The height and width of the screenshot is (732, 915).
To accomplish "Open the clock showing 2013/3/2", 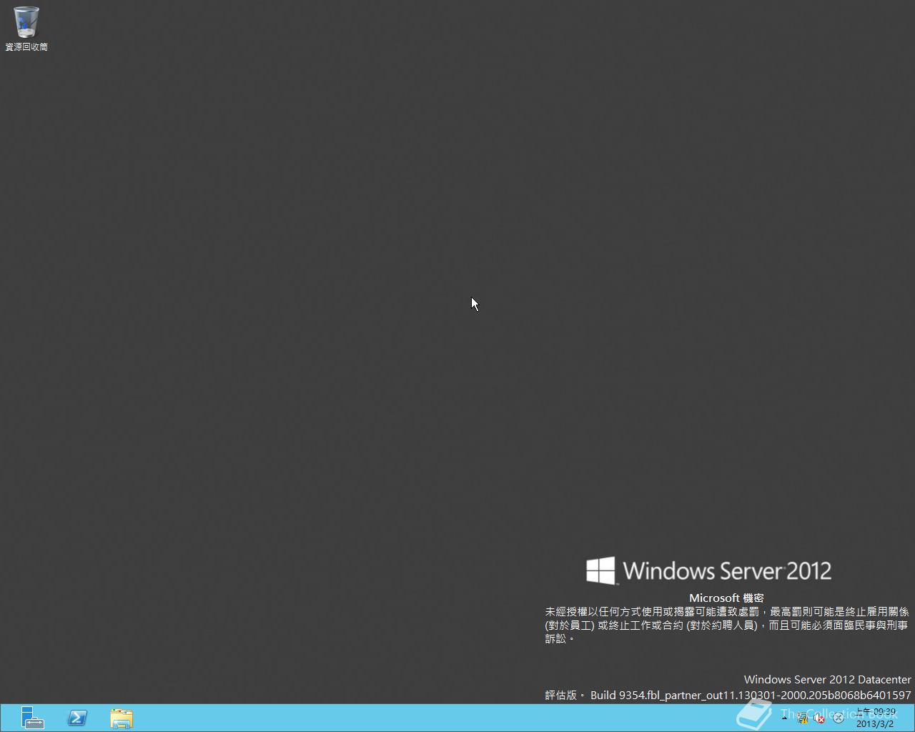I will click(876, 718).
